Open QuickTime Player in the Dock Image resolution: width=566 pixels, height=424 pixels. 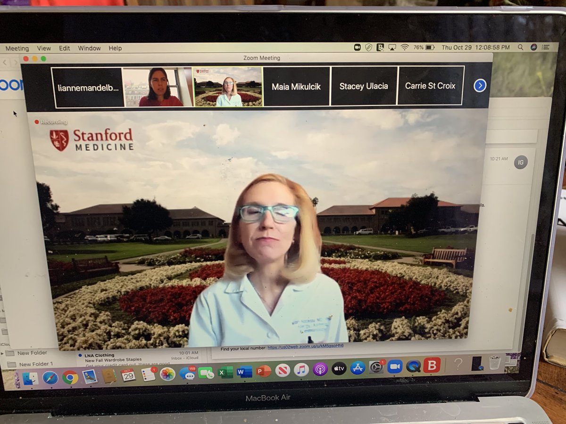[413, 366]
